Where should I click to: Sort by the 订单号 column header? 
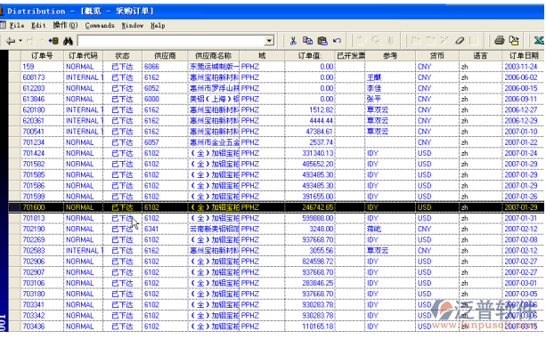[42, 56]
